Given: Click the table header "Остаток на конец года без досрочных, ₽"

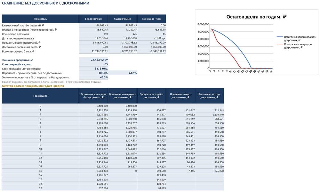Looking at the screenshot, I should tap(93, 96).
